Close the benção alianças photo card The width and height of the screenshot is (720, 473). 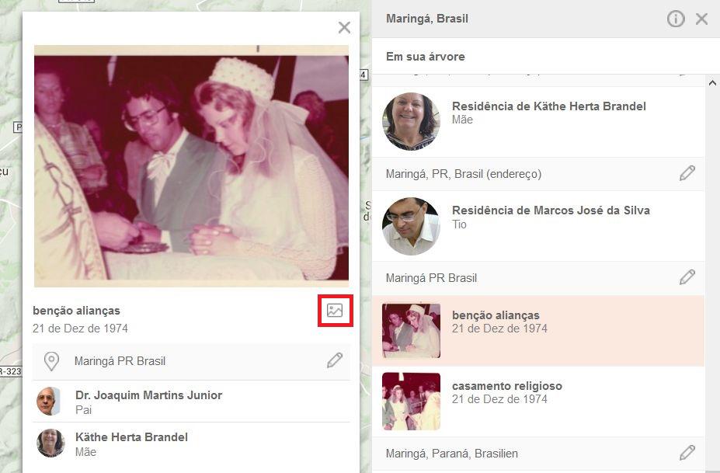point(344,27)
